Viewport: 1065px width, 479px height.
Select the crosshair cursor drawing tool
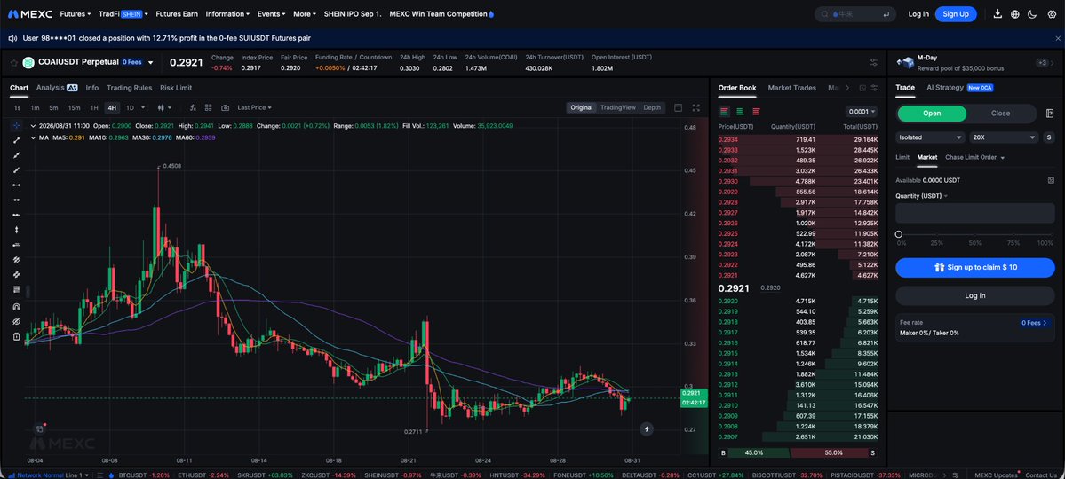(x=17, y=126)
